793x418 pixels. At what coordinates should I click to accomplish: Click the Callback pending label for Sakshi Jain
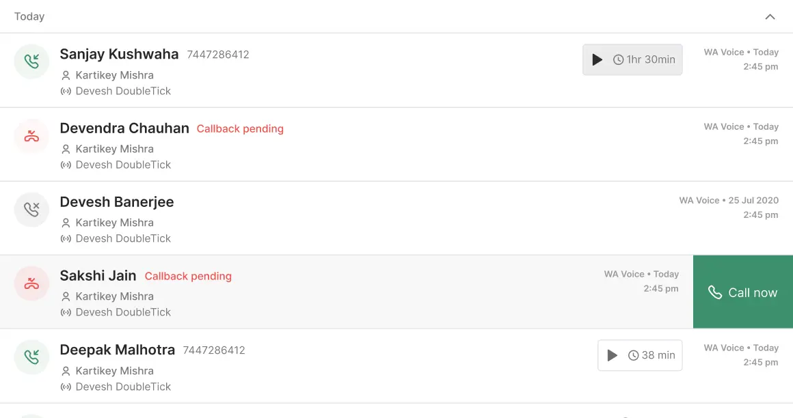point(188,276)
